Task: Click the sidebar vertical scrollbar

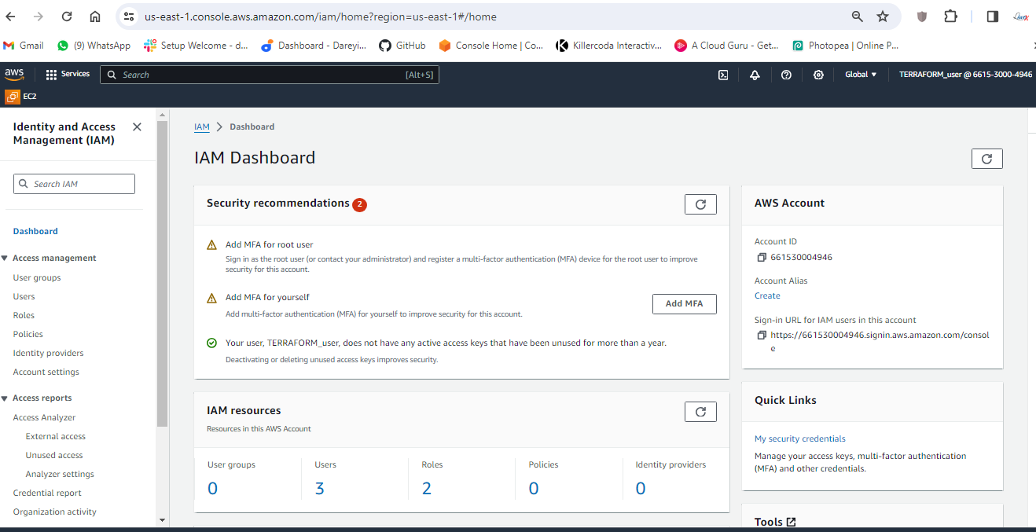Action: (162, 275)
